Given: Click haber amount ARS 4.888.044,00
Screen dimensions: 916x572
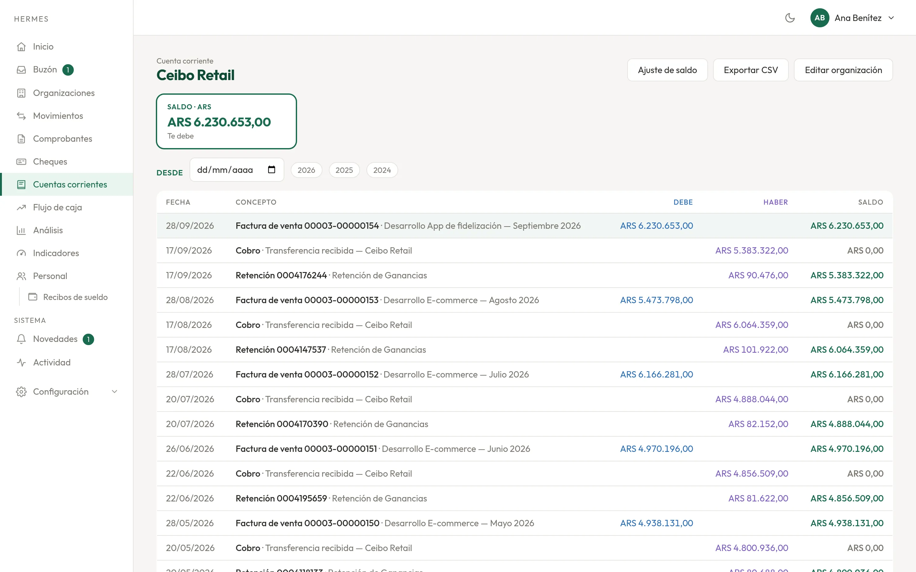Looking at the screenshot, I should click(751, 399).
